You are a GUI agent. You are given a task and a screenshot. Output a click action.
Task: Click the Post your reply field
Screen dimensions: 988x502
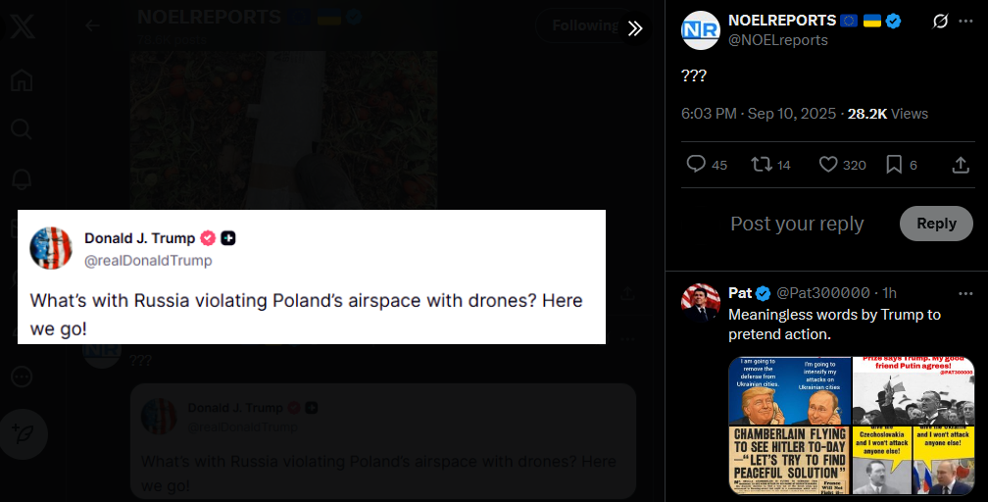coord(797,224)
